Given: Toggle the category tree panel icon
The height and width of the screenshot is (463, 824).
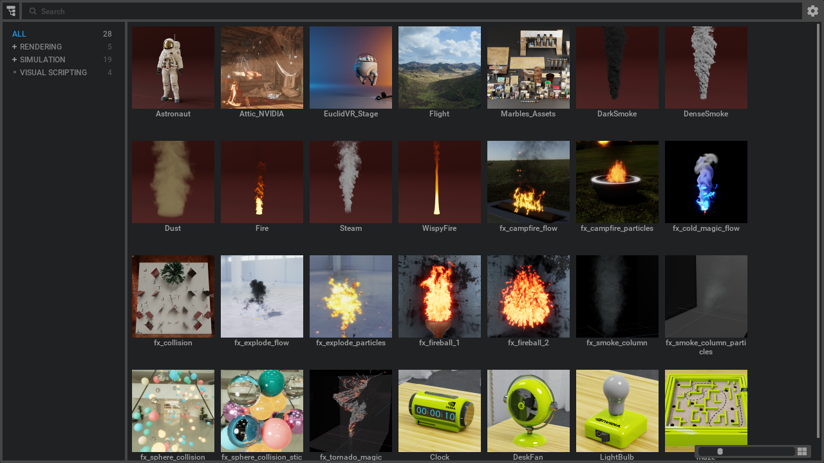Looking at the screenshot, I should pos(11,11).
